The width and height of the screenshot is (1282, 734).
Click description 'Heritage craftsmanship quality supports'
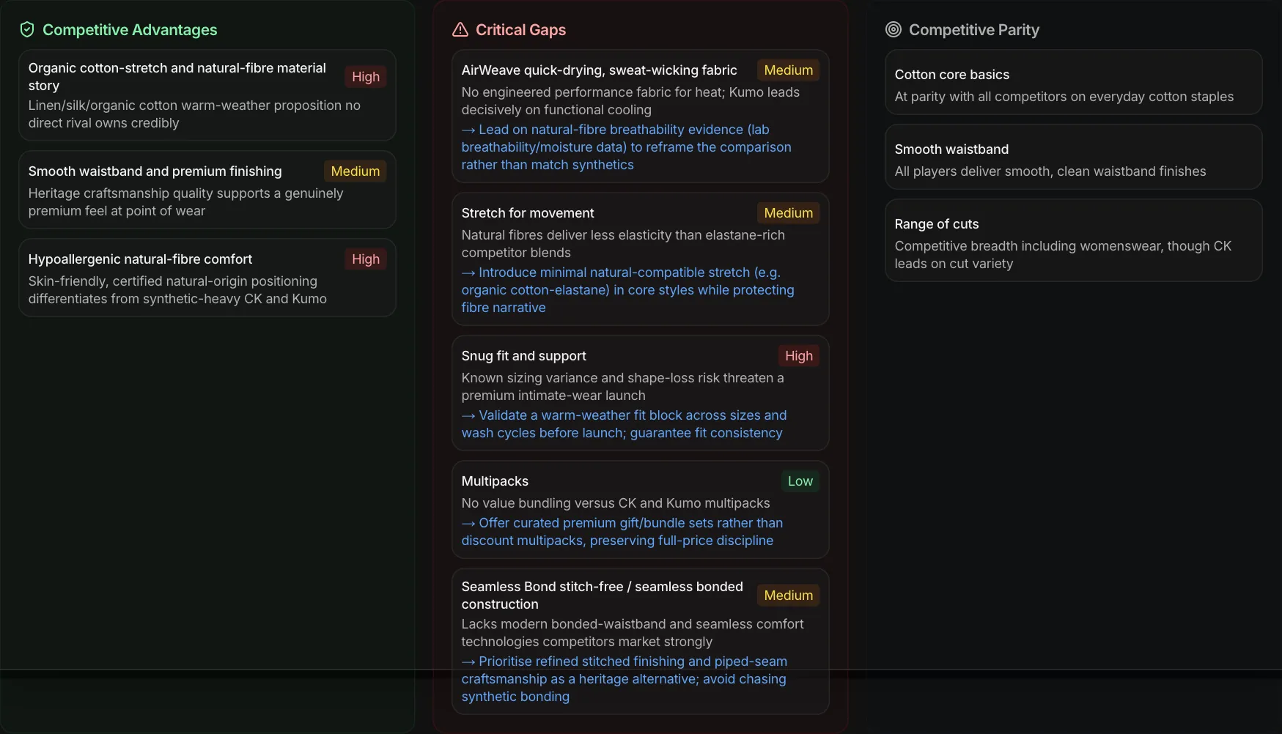click(x=186, y=202)
